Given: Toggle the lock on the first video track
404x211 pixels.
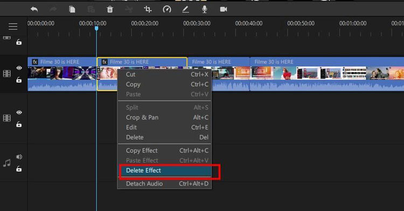Looking at the screenshot, I should tap(19, 80).
